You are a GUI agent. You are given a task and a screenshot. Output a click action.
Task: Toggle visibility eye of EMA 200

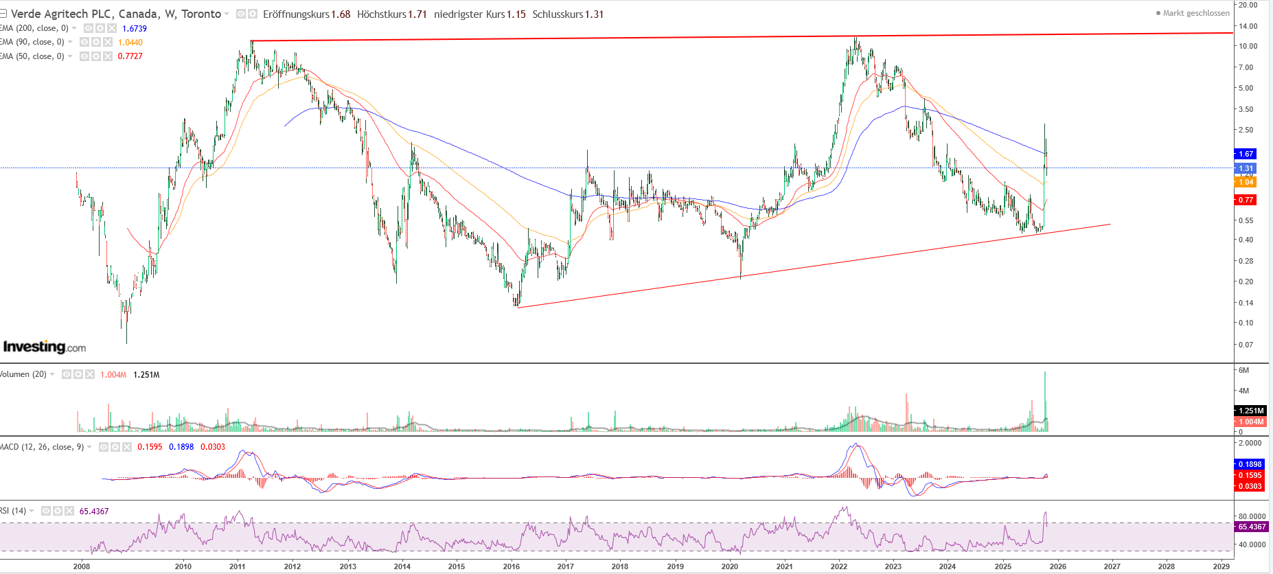[89, 28]
